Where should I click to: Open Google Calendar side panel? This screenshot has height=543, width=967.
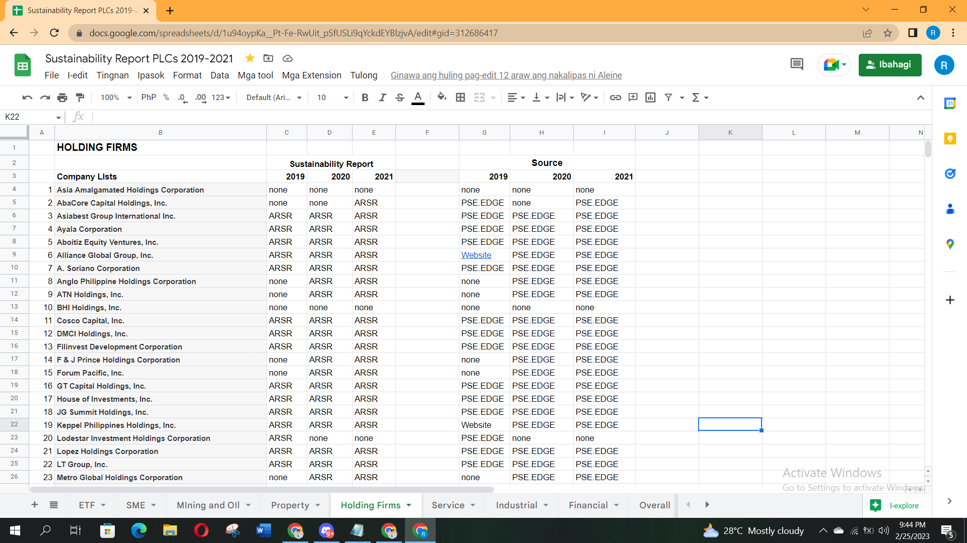pyautogui.click(x=950, y=104)
